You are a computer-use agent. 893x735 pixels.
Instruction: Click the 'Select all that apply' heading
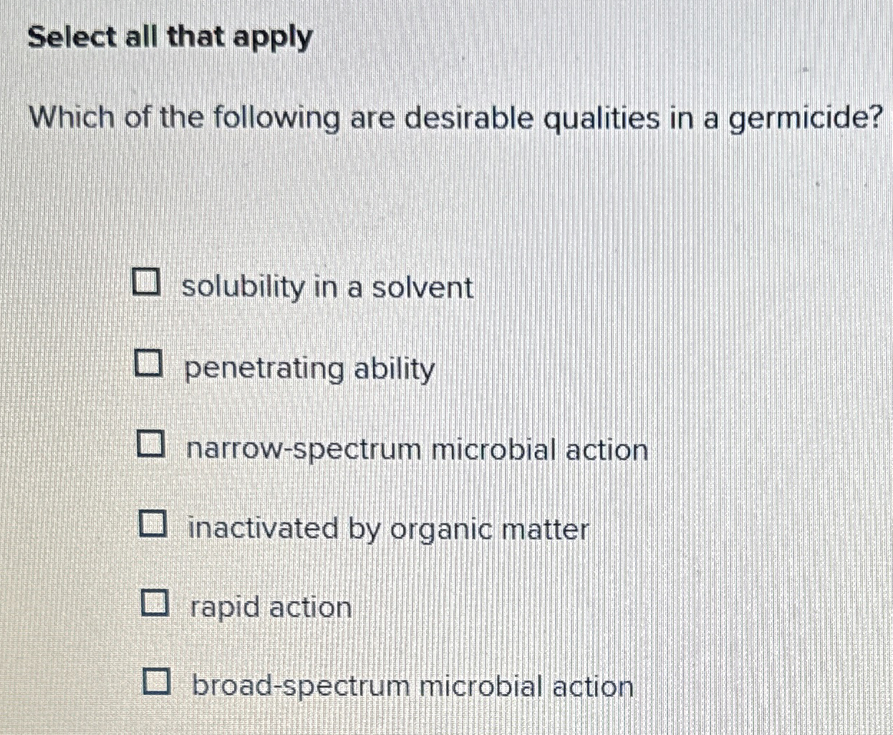point(170,38)
